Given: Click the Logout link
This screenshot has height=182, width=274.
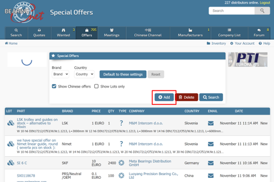Looking at the screenshot, I should click(265, 3).
